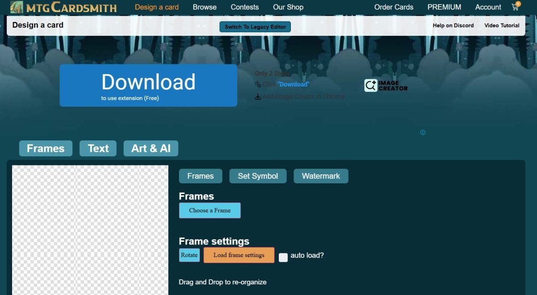Screen dimensions: 537x295
Task: Select the Art & AI tab
Action: click(x=151, y=148)
